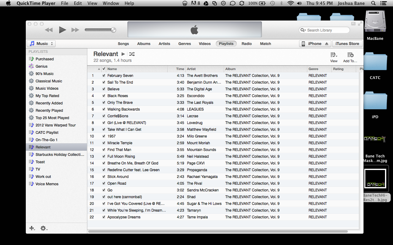Adjust the volume slider

tap(100, 30)
